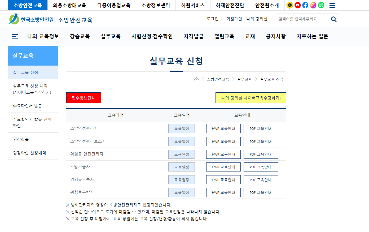Open the Facebook page icon
Image resolution: width=369 pixels, height=232 pixels.
tap(305, 5)
